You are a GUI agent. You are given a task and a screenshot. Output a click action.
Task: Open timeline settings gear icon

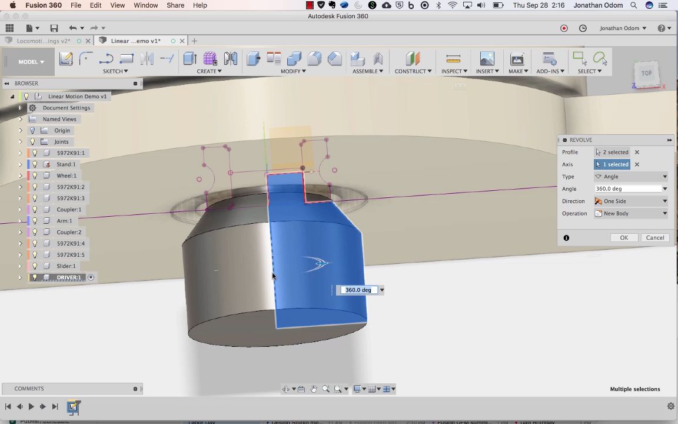pyautogui.click(x=670, y=406)
